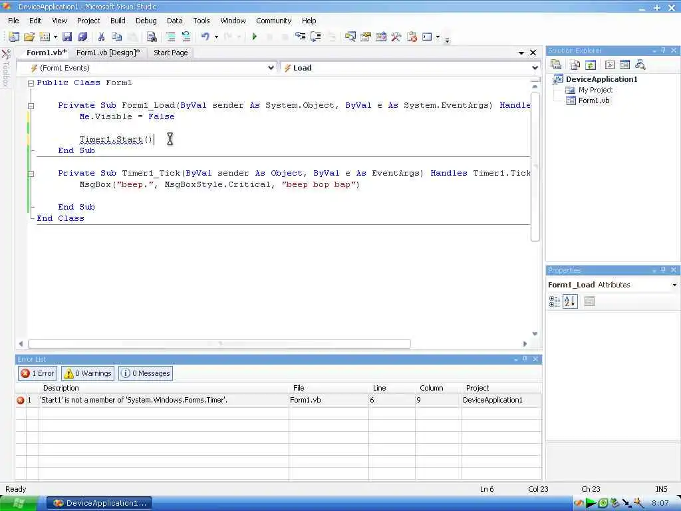Click the code editor scroll-down arrow
The image size is (681, 511).
coord(535,334)
